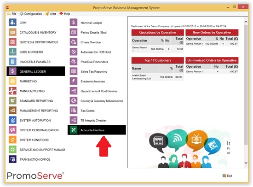Screen dimensions: 253x187
Task: Open the CRM module icon
Action: 12,23
